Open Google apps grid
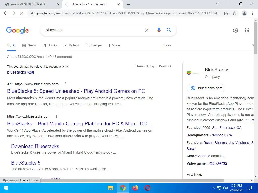Image resolution: width=258 pixels, height=193 pixels. click(247, 30)
